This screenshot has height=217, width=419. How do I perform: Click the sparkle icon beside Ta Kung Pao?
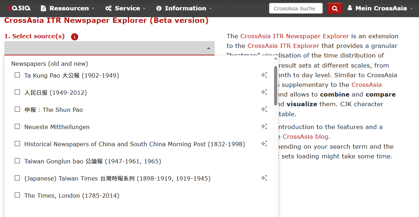(x=264, y=75)
